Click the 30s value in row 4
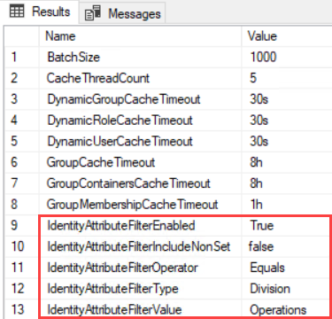The height and width of the screenshot is (319, 332). coord(287,121)
